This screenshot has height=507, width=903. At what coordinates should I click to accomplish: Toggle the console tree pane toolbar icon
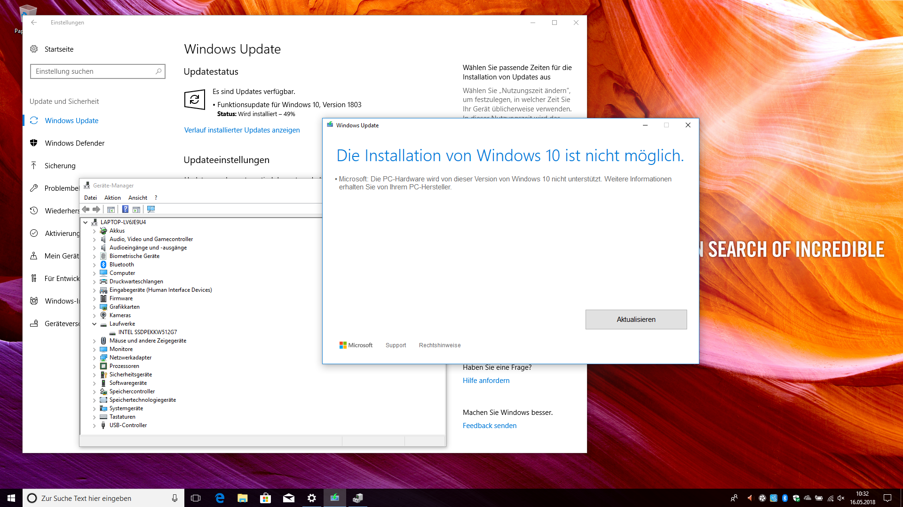tap(111, 210)
